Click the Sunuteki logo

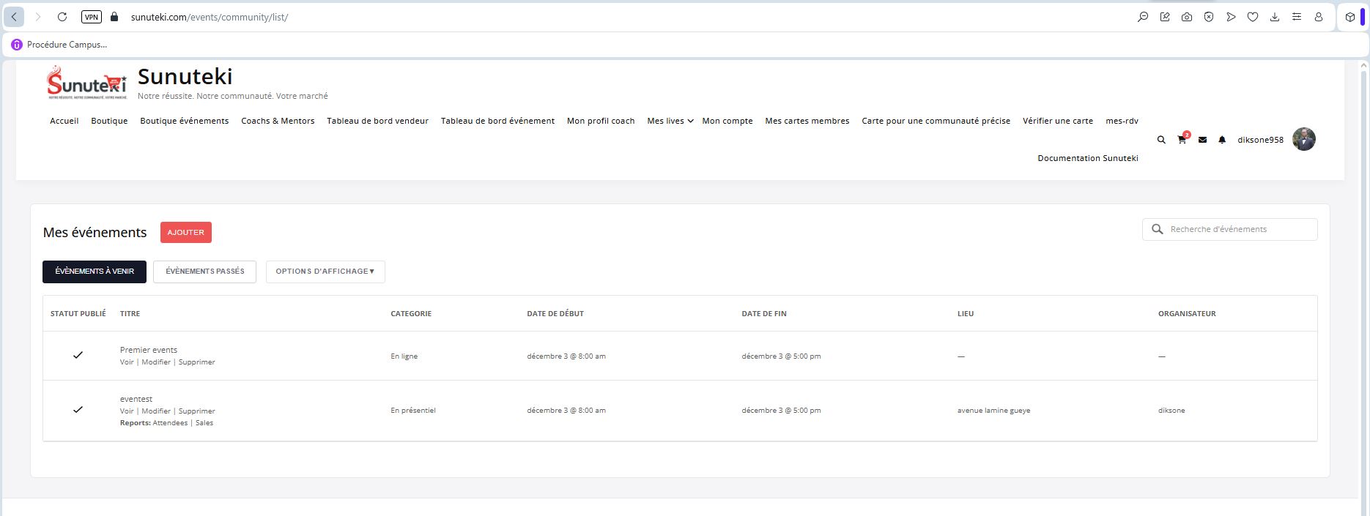click(x=86, y=83)
